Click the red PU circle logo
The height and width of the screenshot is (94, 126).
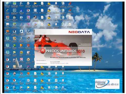coord(43,51)
